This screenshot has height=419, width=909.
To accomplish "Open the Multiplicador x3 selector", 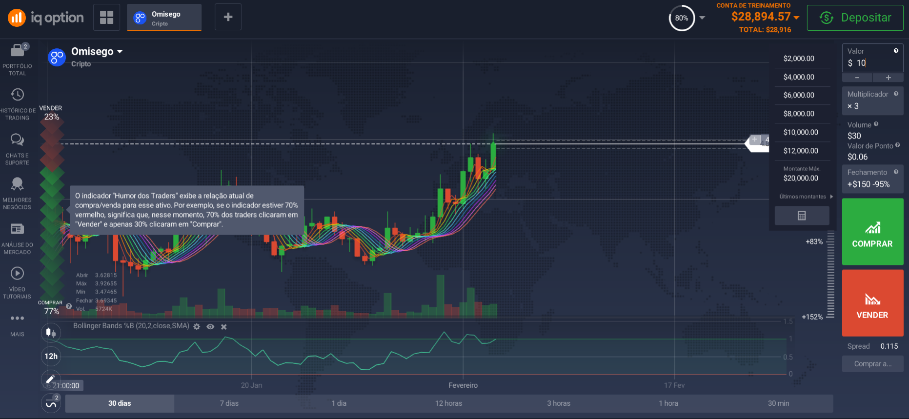I will (872, 101).
